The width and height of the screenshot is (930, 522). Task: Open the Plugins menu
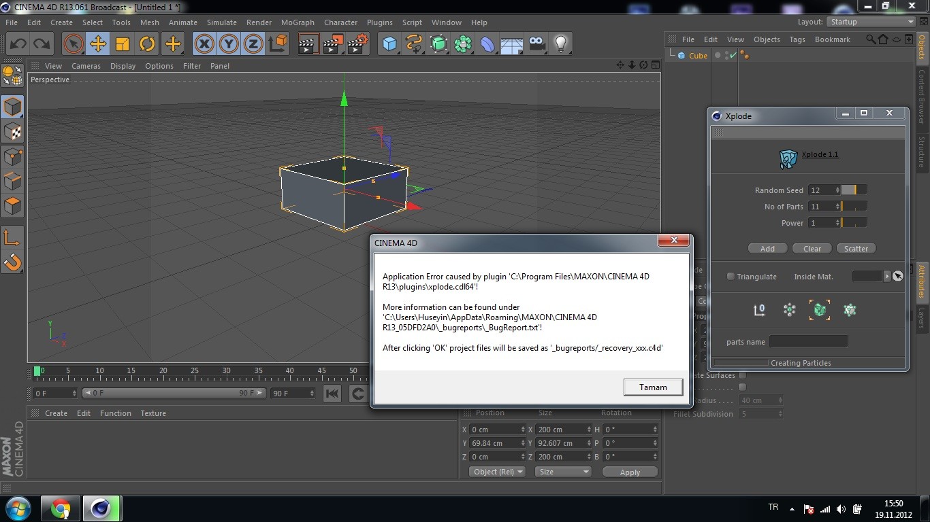[x=380, y=22]
